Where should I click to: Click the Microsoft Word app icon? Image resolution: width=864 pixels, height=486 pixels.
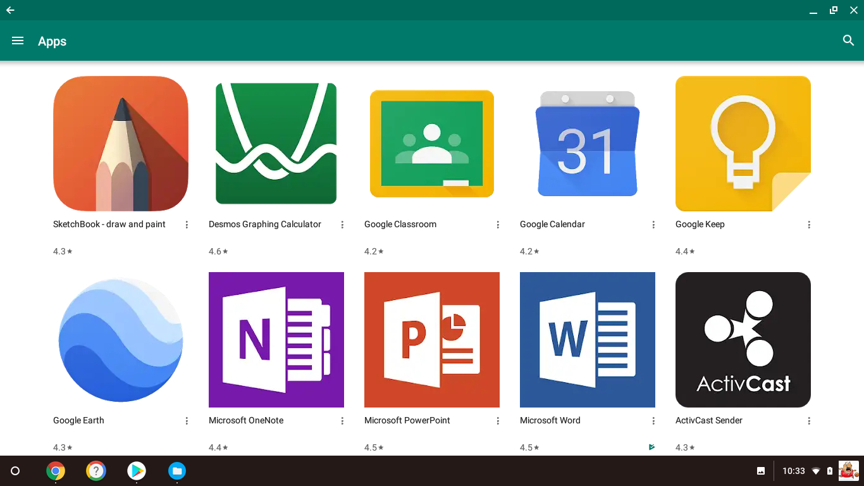[x=587, y=340]
